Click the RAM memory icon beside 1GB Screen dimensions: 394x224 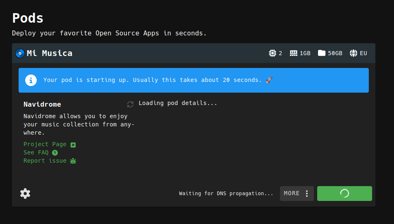click(x=294, y=53)
